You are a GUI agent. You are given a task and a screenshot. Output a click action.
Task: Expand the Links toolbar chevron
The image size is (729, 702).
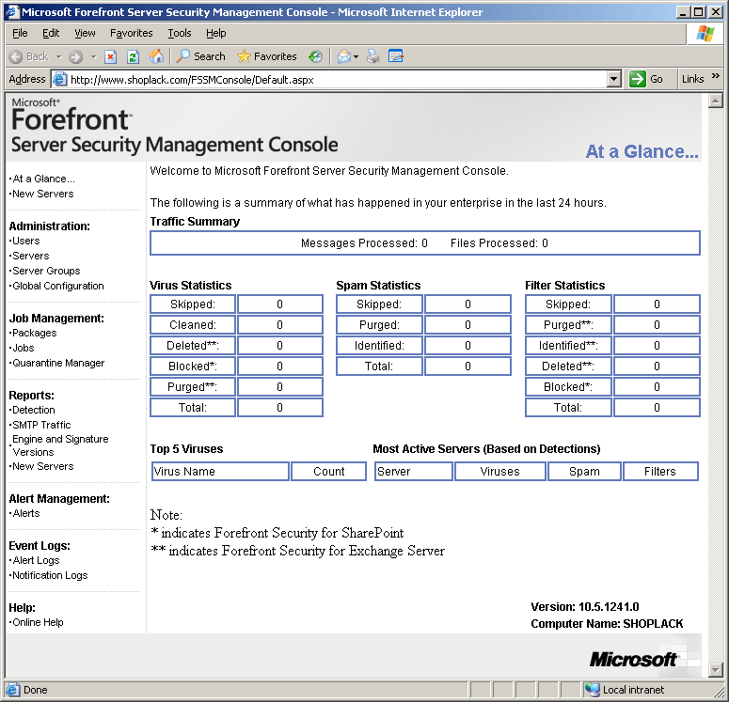click(716, 75)
